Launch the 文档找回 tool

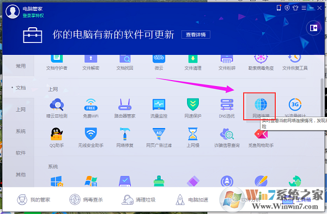[x=125, y=63]
